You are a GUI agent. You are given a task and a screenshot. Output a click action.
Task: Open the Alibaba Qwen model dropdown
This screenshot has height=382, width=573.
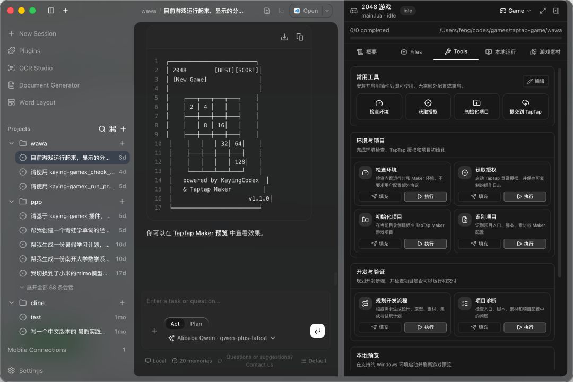(x=222, y=338)
